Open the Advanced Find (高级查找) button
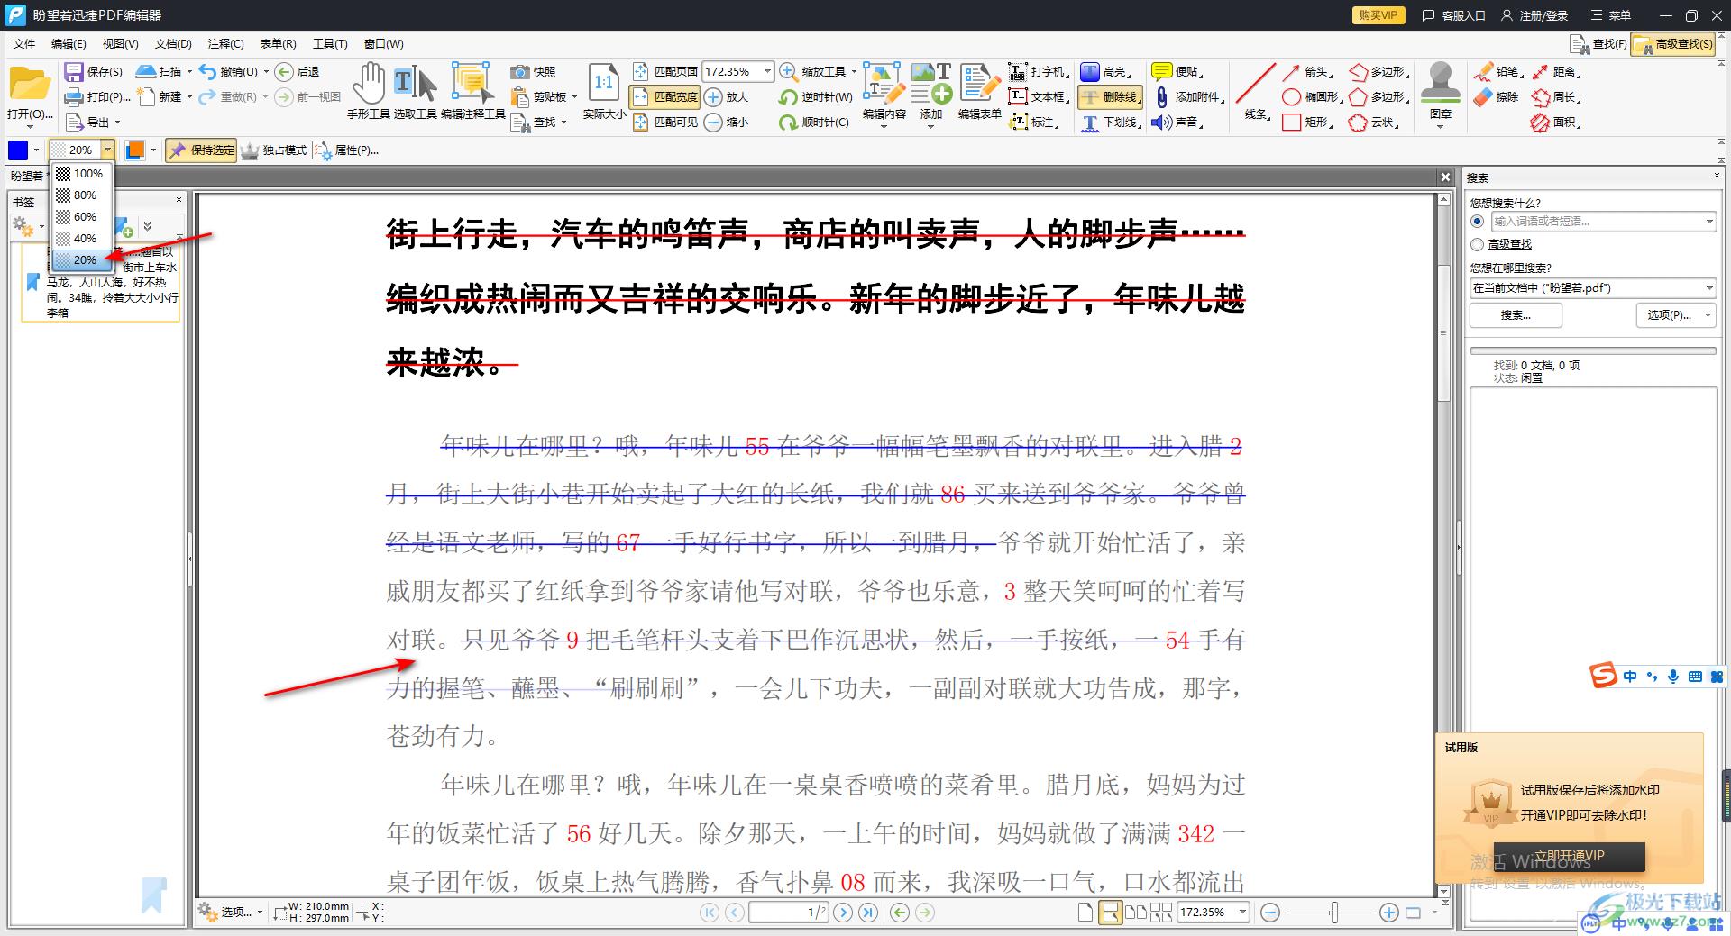The width and height of the screenshot is (1731, 936). [1674, 43]
